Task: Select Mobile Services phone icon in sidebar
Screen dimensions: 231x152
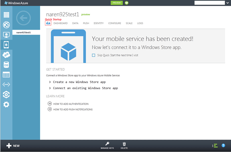Action: coord(6,45)
